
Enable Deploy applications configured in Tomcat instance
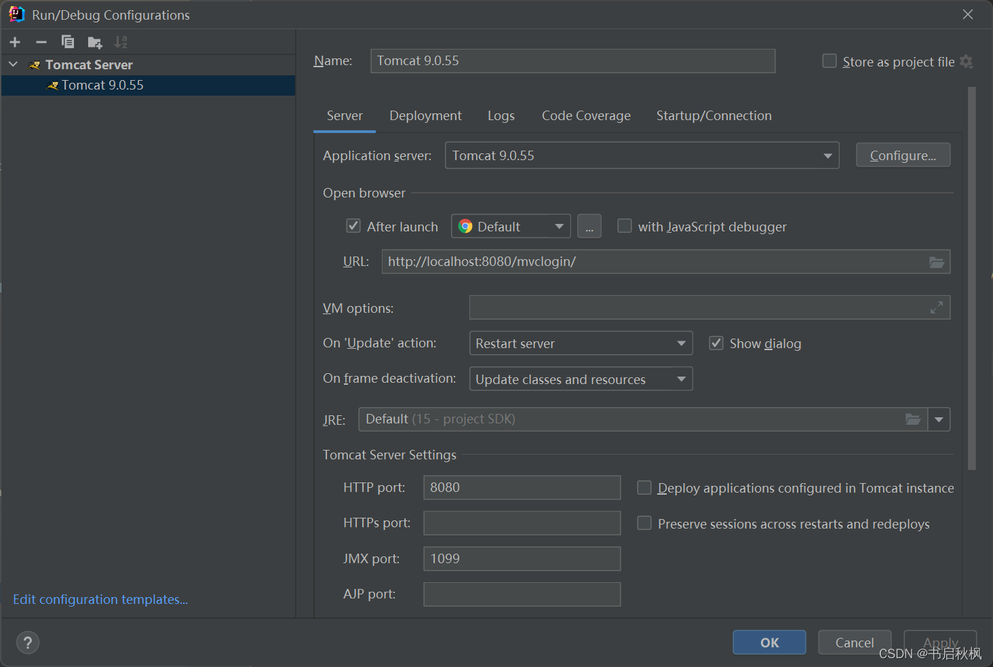[x=644, y=488]
